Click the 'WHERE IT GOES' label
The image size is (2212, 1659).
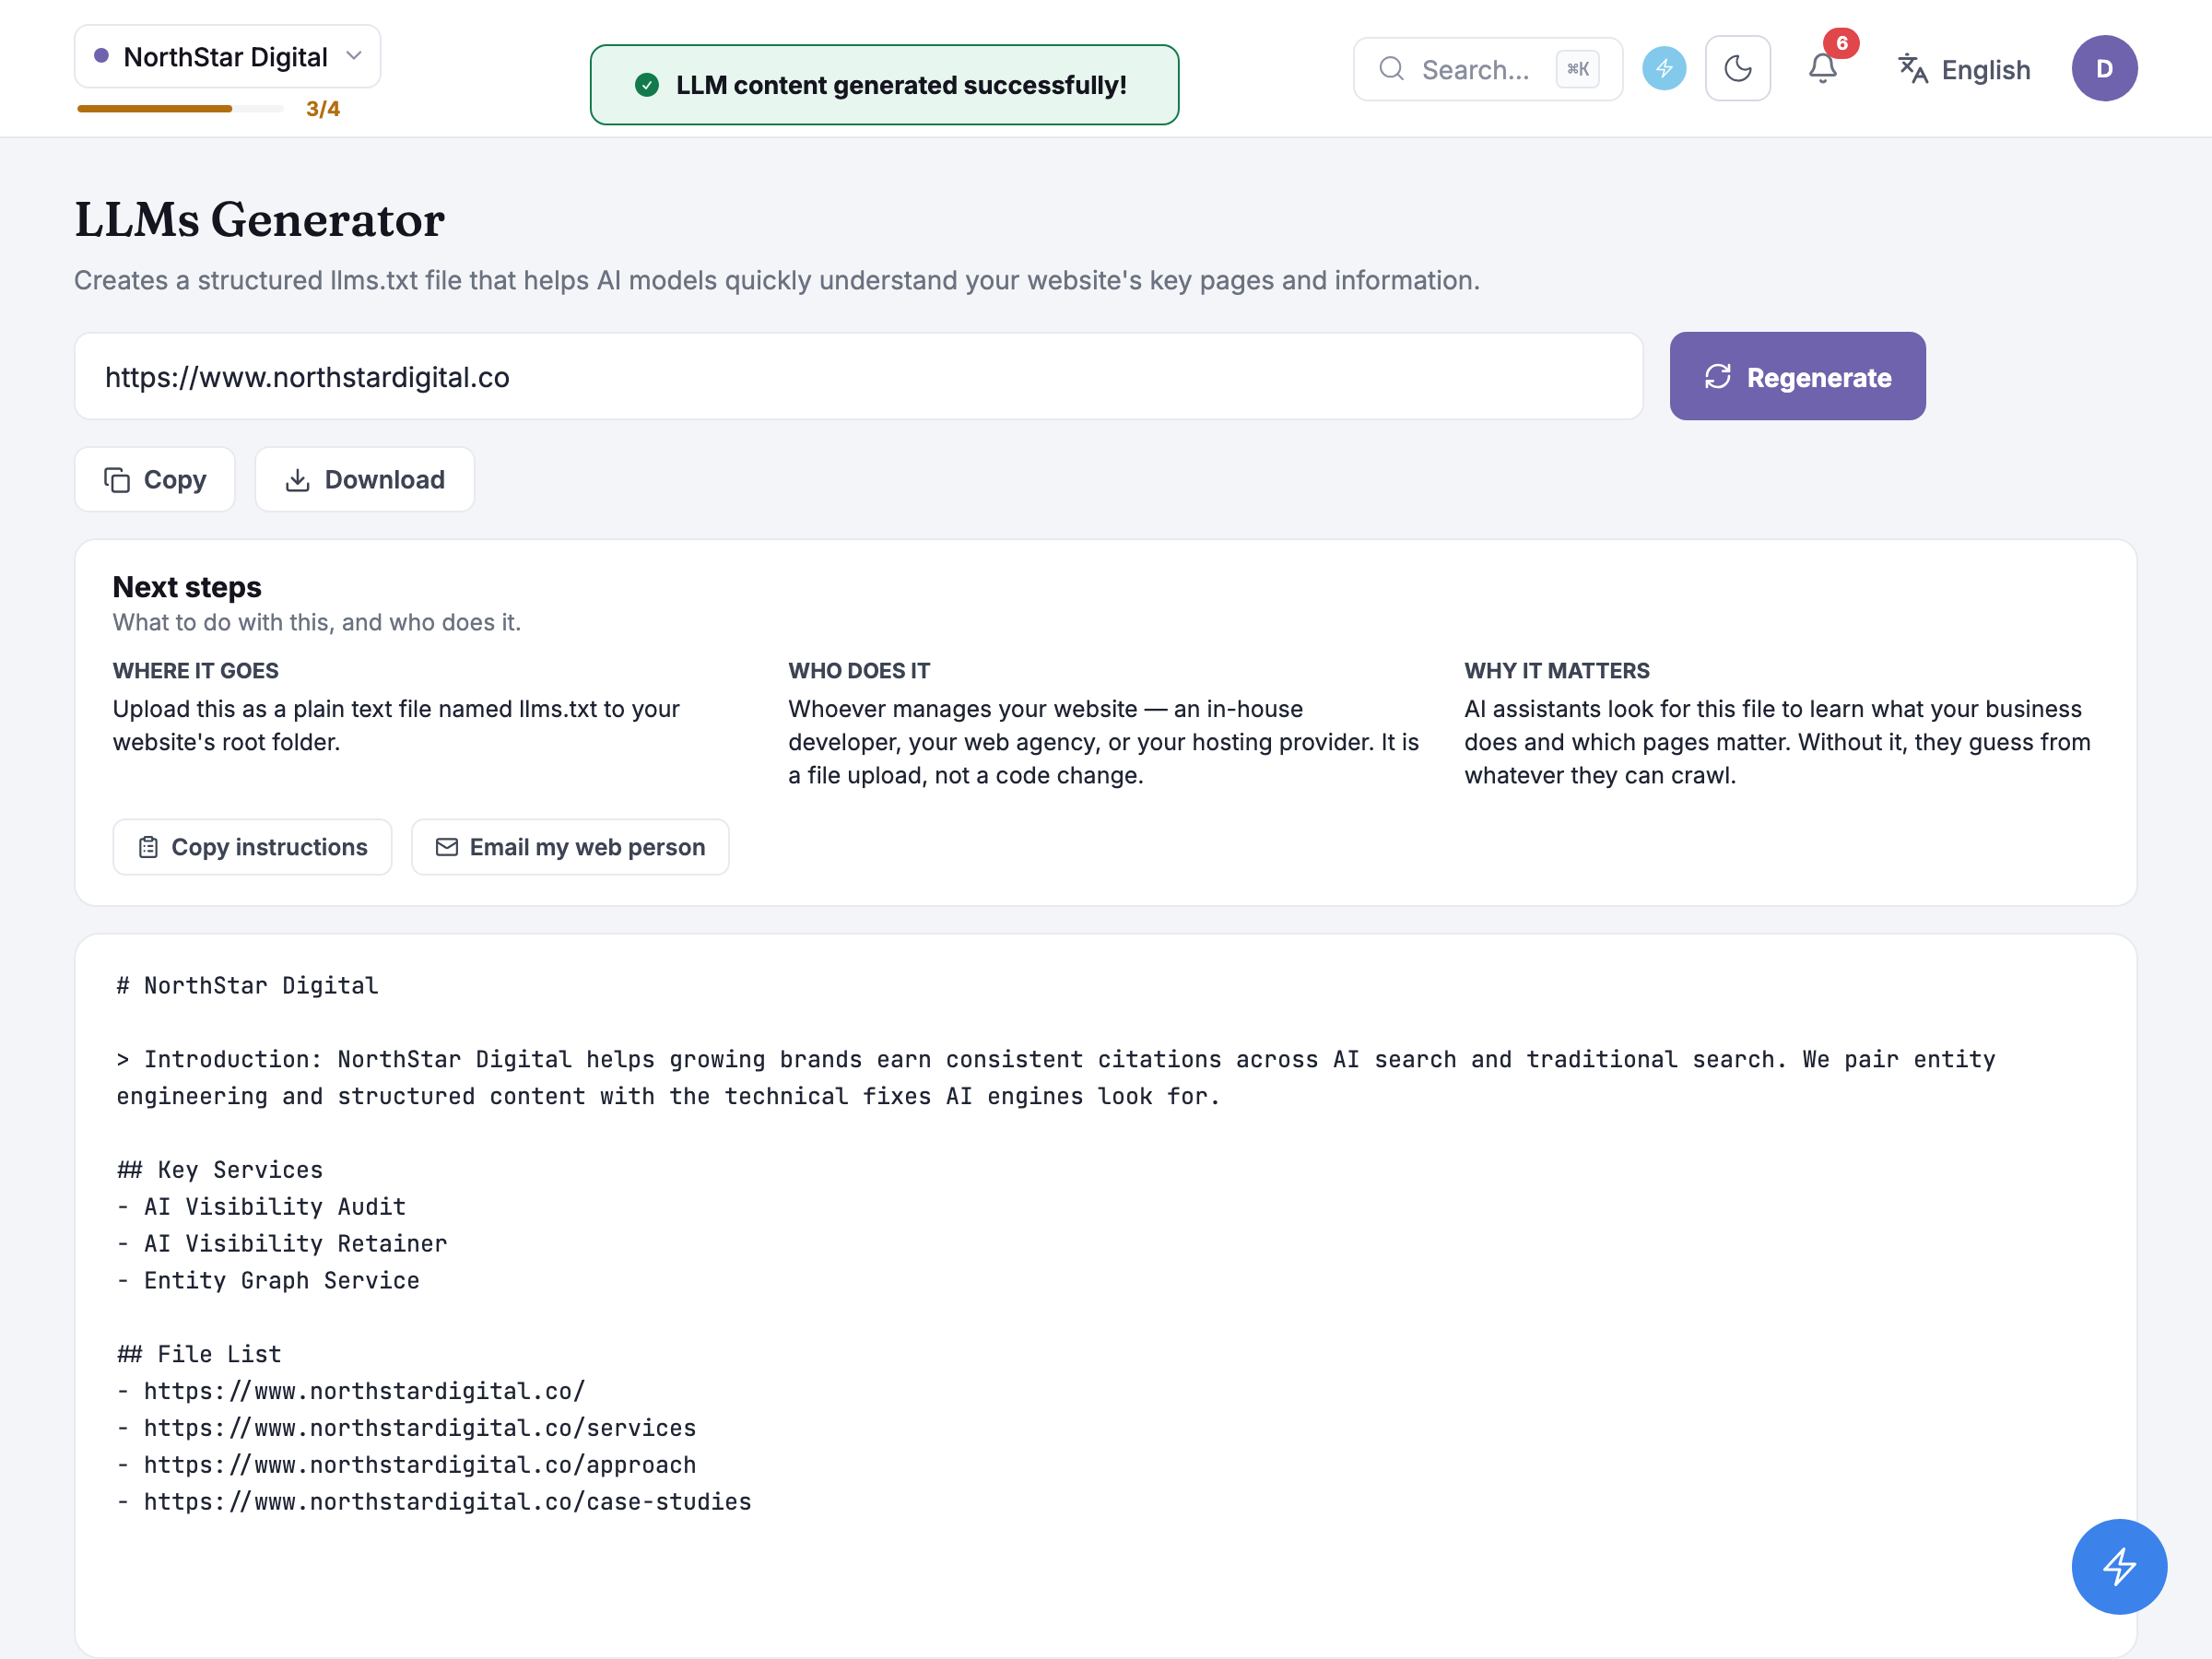click(196, 671)
